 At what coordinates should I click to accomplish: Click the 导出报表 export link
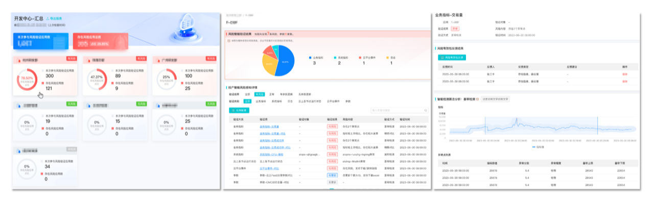[x=54, y=18]
